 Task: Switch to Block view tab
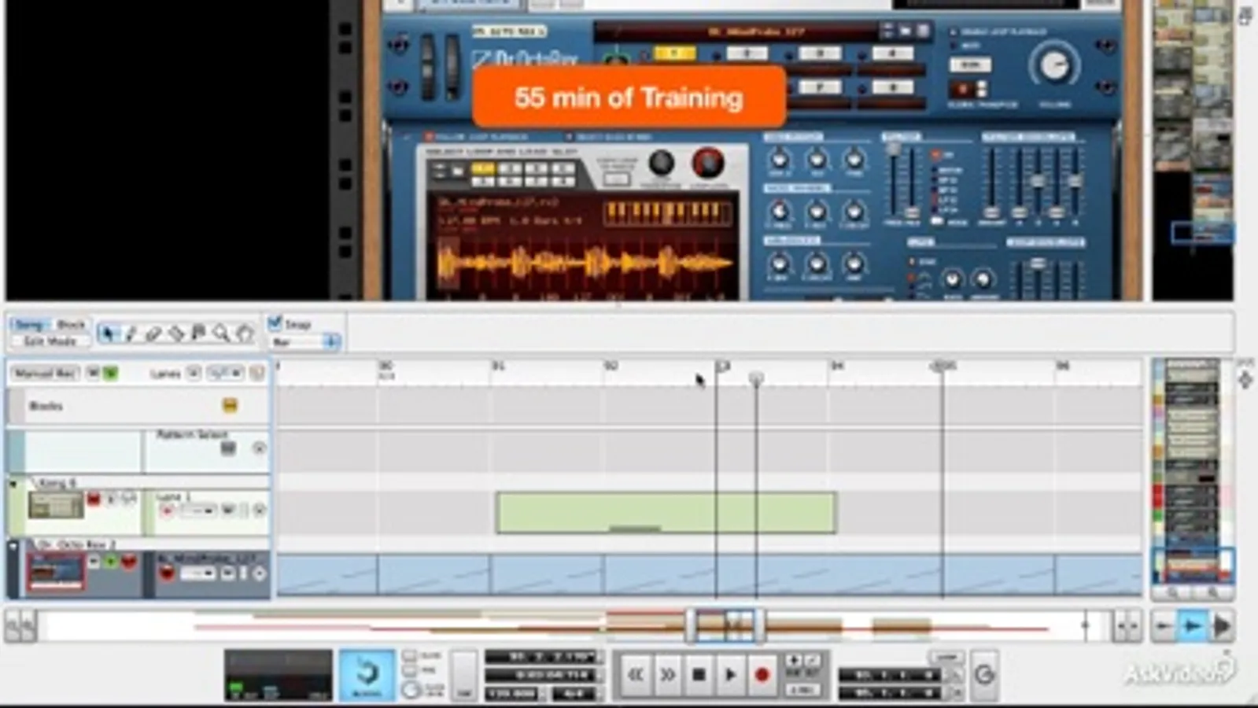point(71,325)
